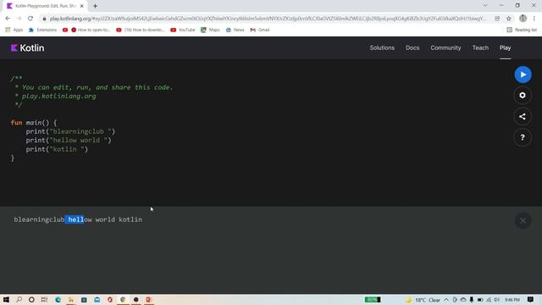This screenshot has width=542, height=305.
Task: Close the Kotlin Playground tab
Action: point(82,6)
